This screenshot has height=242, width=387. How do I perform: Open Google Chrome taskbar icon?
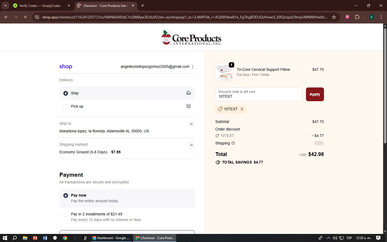[65, 238]
